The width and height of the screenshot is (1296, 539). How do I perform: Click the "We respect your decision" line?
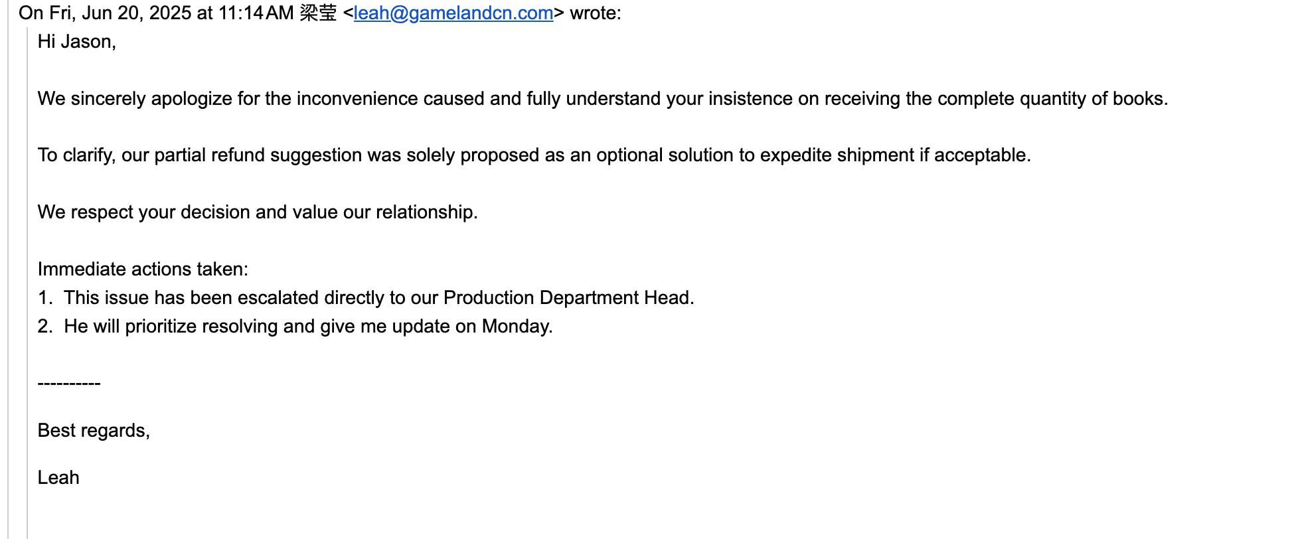[257, 212]
